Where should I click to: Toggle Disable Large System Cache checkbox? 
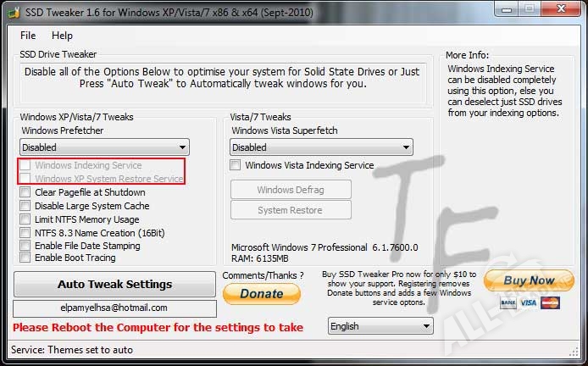click(x=26, y=206)
